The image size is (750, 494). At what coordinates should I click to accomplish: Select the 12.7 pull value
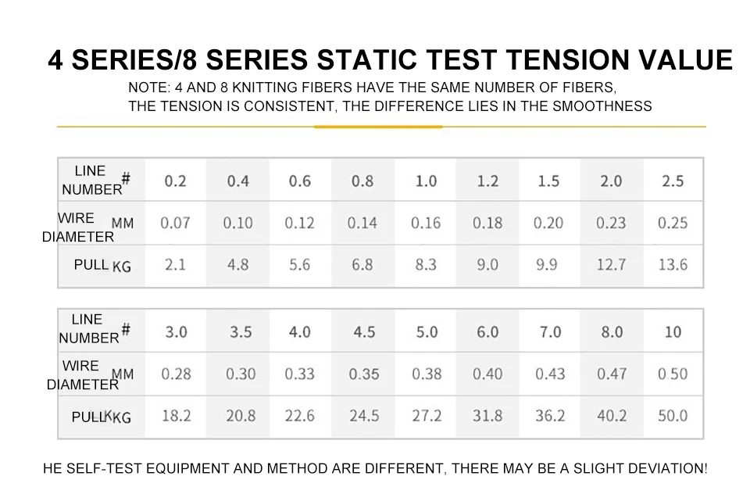(611, 264)
